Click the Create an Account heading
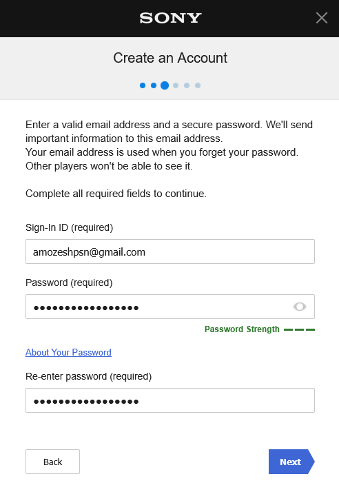Viewport: 339px width, 503px height. coord(170,58)
